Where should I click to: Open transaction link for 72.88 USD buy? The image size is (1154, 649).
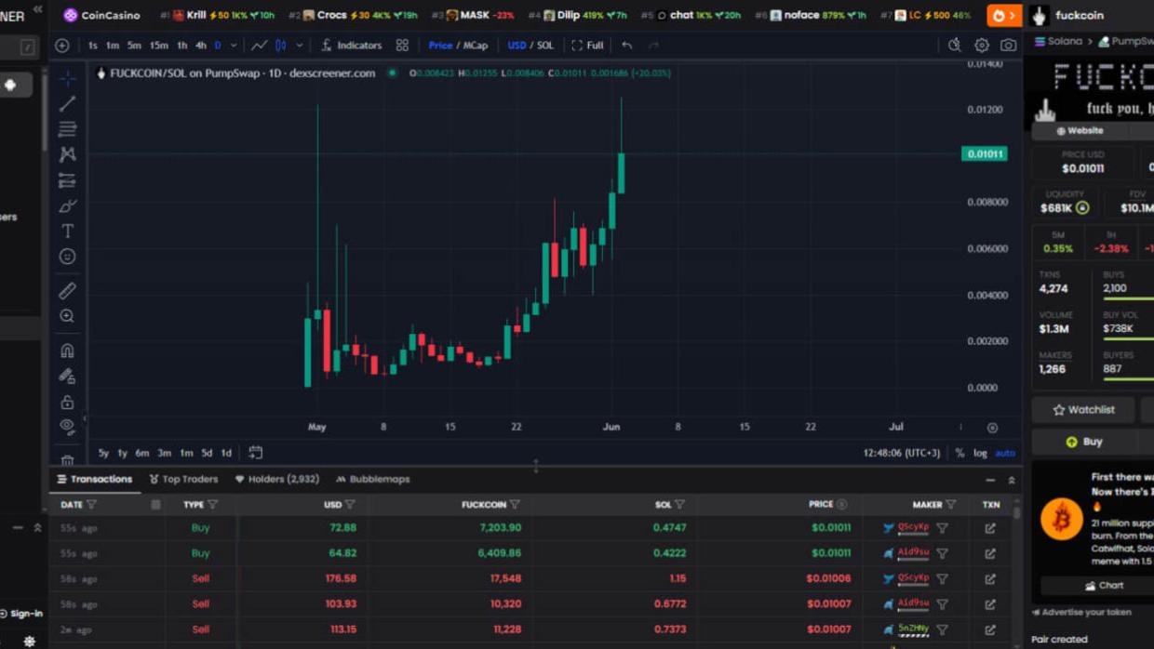tap(990, 528)
